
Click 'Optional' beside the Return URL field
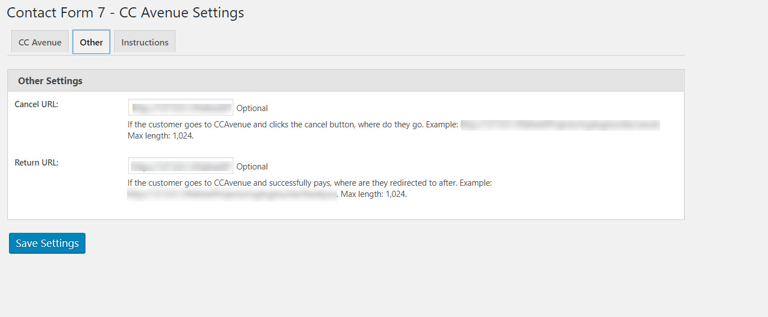click(252, 167)
